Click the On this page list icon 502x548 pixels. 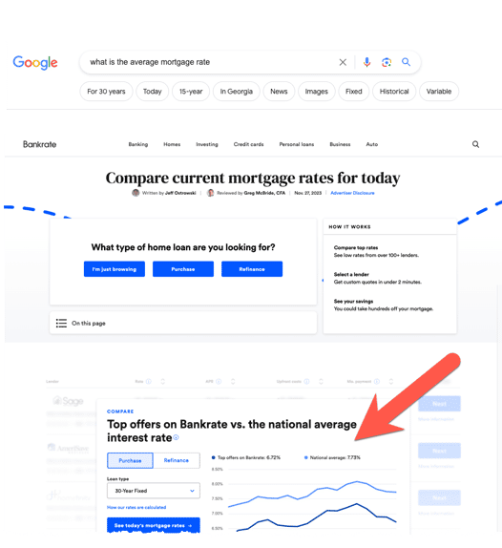[x=61, y=324]
